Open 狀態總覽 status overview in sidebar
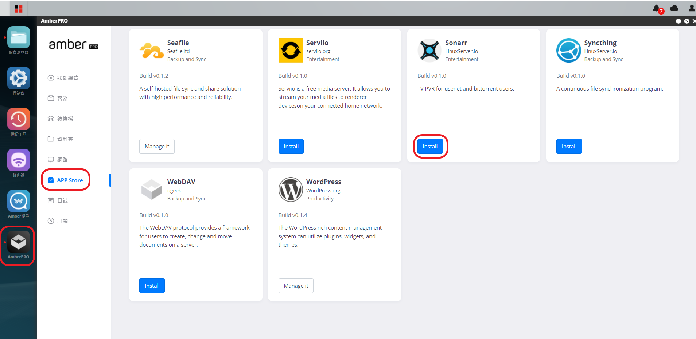 point(63,78)
